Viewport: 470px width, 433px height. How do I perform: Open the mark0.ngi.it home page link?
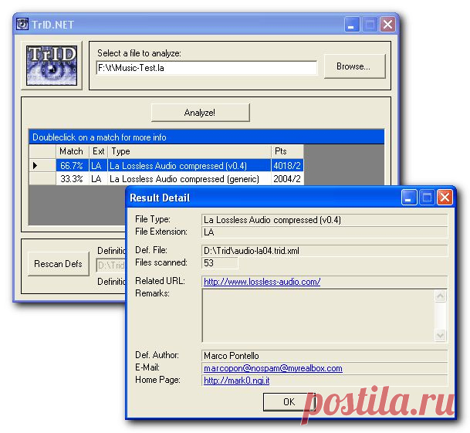pos(236,381)
